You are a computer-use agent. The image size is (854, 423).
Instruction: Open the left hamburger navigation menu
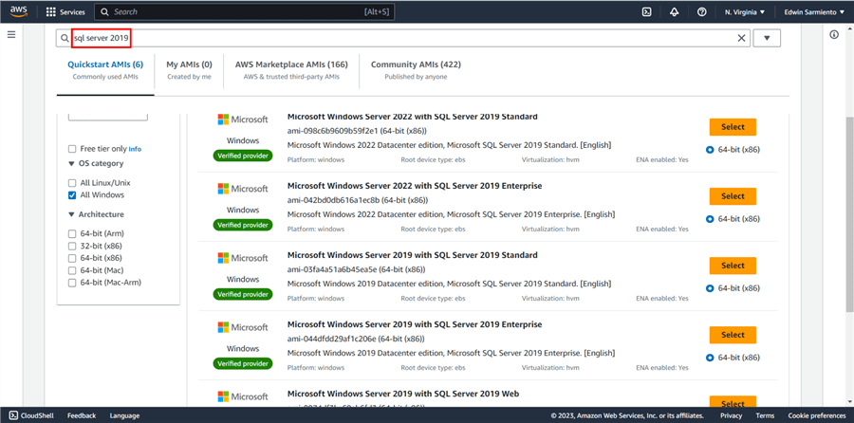click(11, 34)
